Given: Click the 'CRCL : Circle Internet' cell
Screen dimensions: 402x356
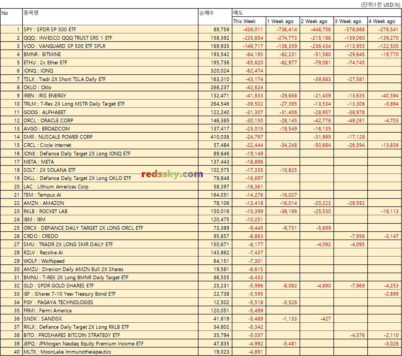Looking at the screenshot, I should pos(110,145).
